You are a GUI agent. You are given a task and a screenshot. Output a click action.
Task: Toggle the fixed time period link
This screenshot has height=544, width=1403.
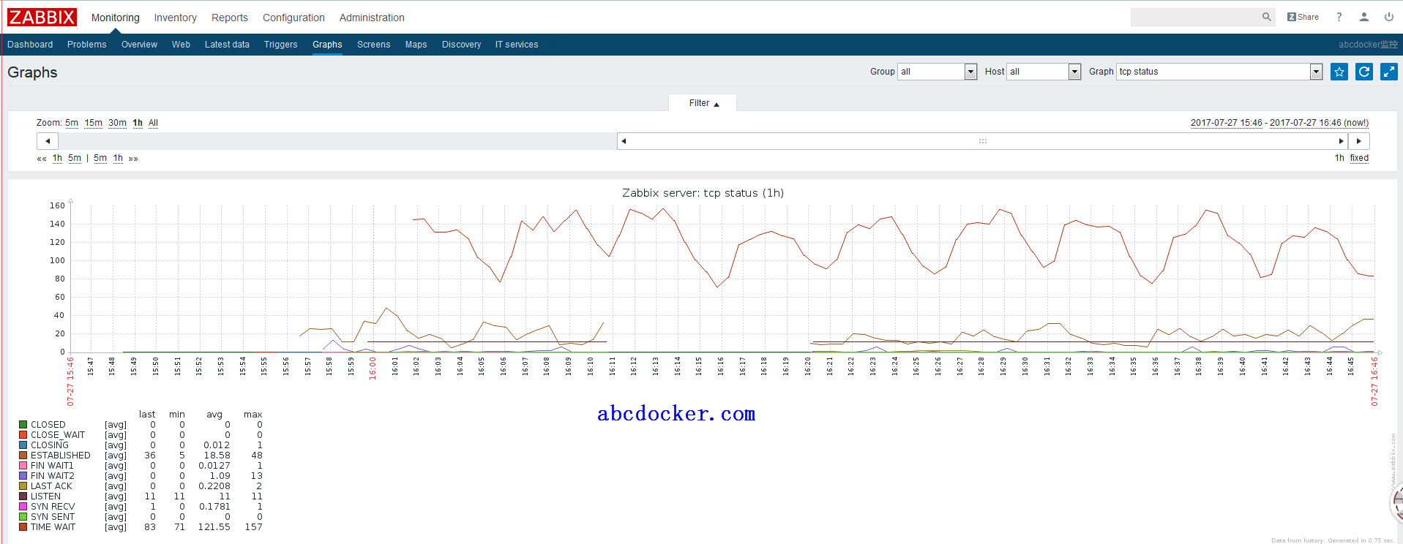click(1359, 158)
